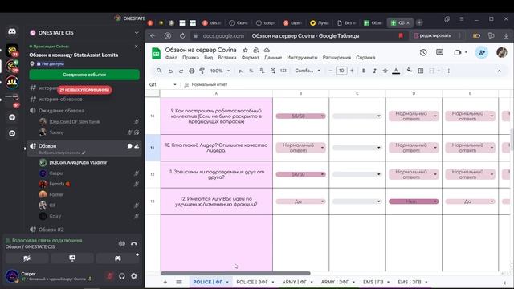Open column B dropdown for question 12

(x=300, y=201)
